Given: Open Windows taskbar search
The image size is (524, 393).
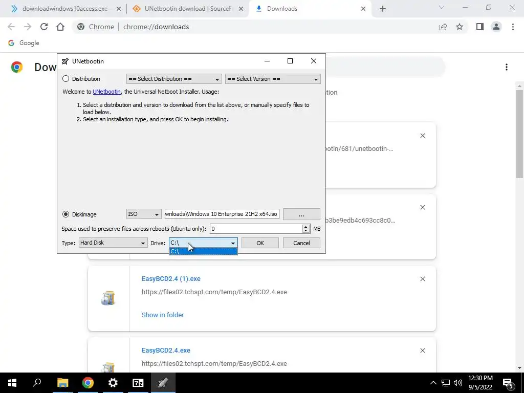Looking at the screenshot, I should (37, 383).
